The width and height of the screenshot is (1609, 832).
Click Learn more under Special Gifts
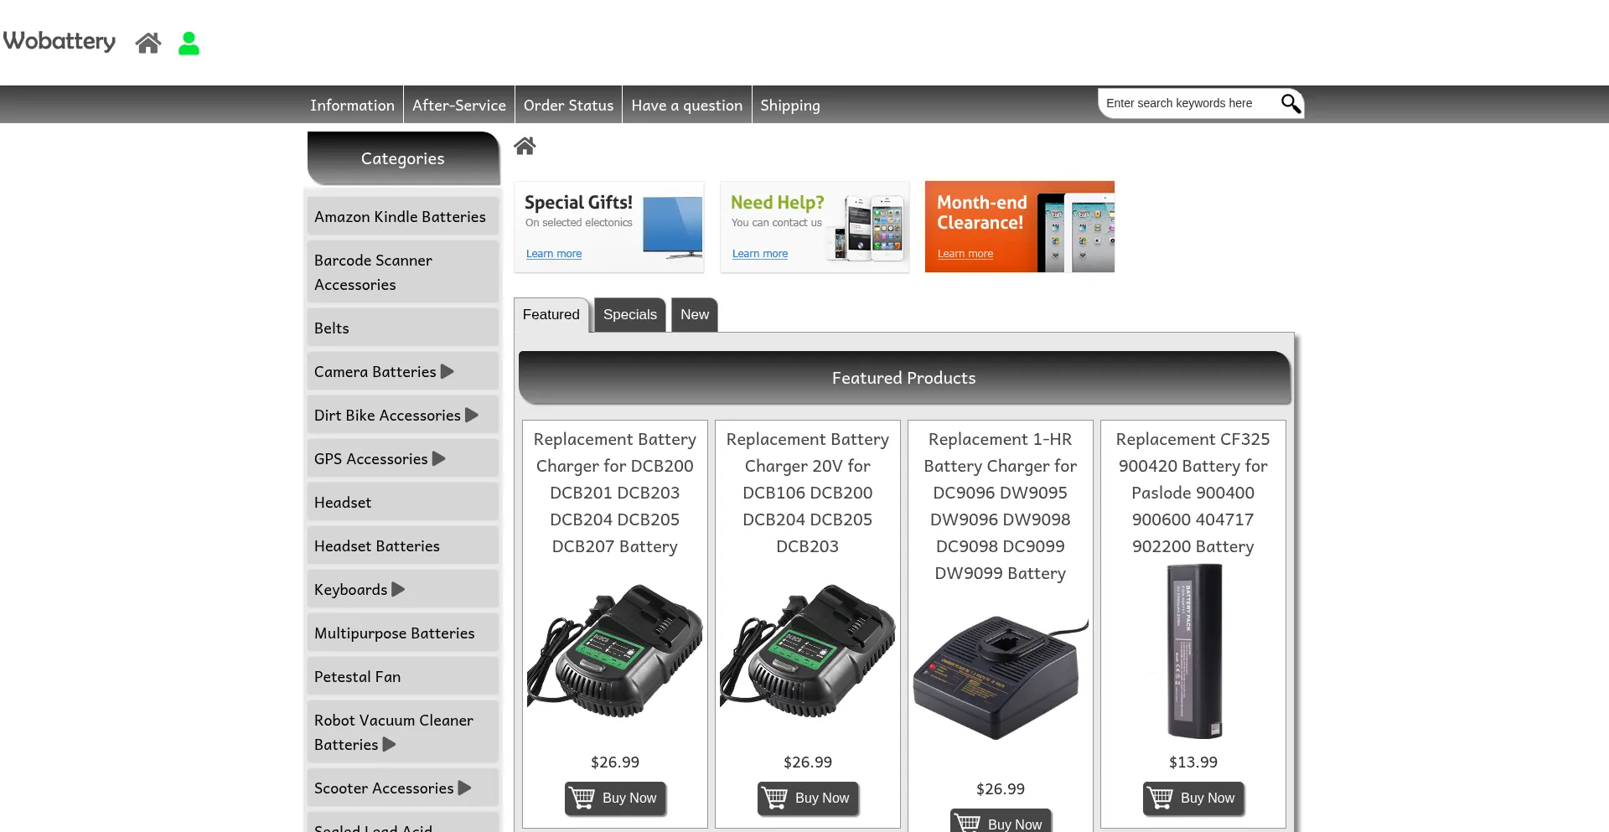click(x=553, y=254)
